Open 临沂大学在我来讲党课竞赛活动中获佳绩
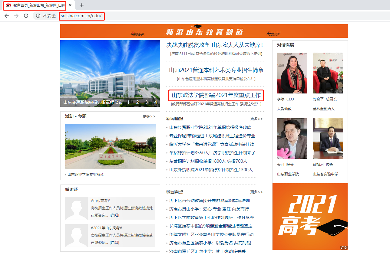 [212, 144]
